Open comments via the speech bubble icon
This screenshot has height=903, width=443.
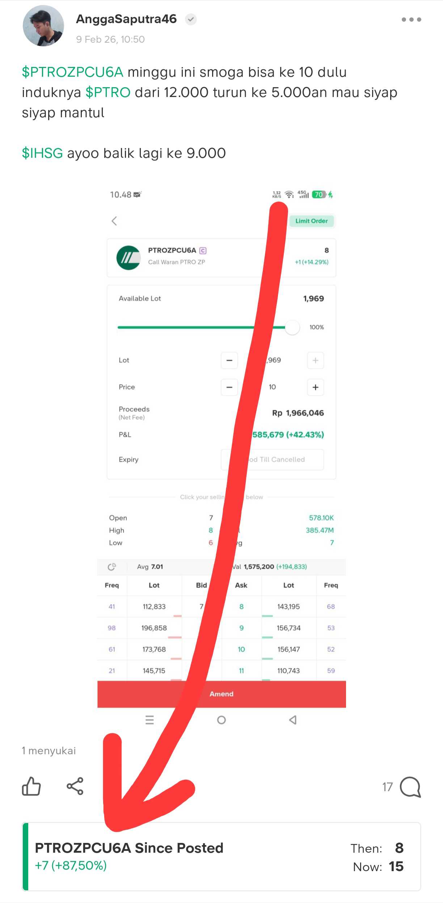pyautogui.click(x=410, y=787)
